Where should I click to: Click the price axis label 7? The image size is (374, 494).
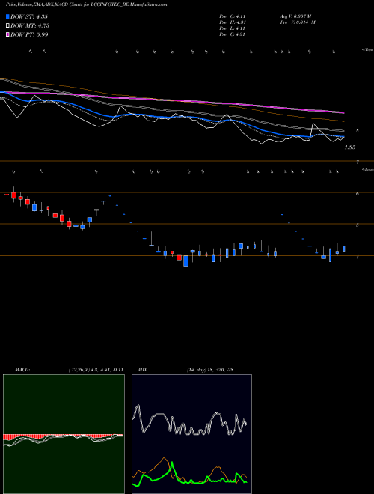pyautogui.click(x=358, y=162)
